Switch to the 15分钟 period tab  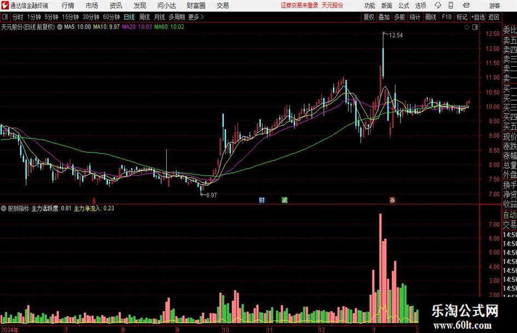point(71,17)
